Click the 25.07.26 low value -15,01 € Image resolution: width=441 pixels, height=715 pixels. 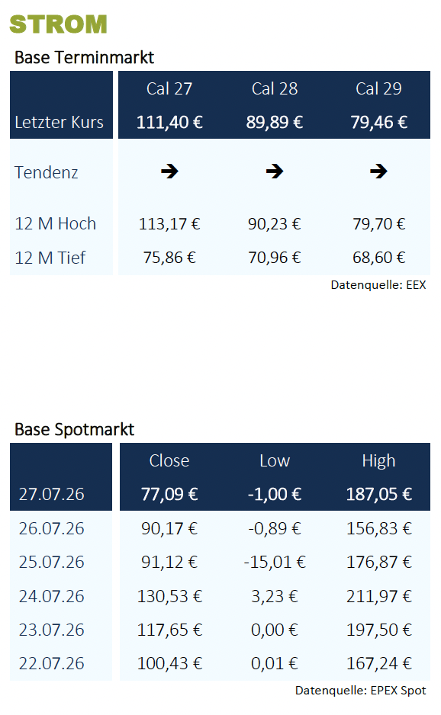pos(275,563)
